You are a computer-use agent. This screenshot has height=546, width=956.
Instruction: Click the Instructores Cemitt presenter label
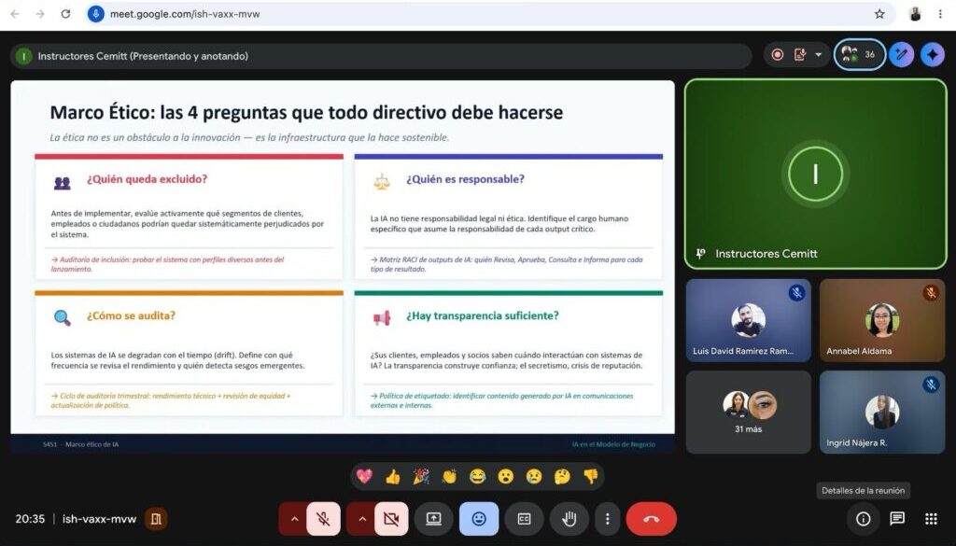[143, 56]
